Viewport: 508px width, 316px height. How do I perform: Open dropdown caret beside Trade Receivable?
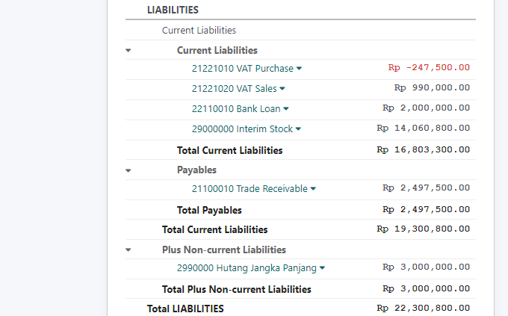coord(313,189)
